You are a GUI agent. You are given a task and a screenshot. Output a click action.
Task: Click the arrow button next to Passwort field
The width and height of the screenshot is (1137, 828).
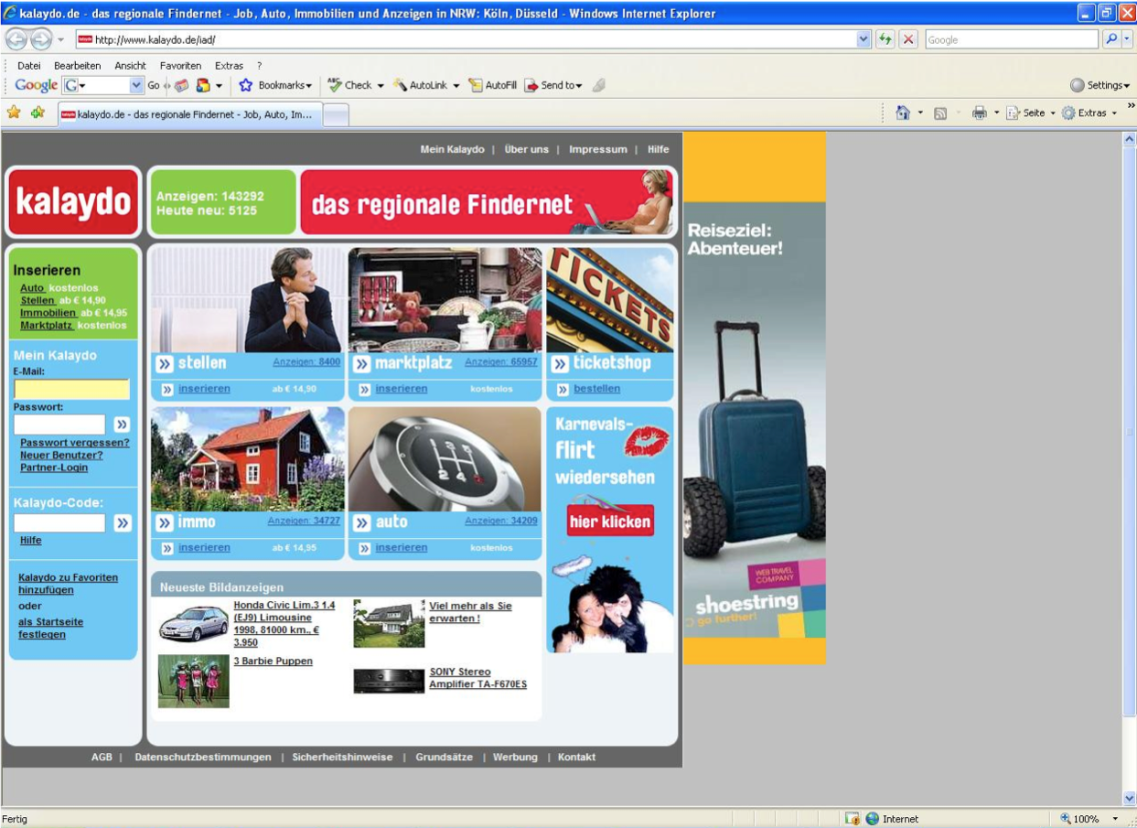click(x=122, y=425)
